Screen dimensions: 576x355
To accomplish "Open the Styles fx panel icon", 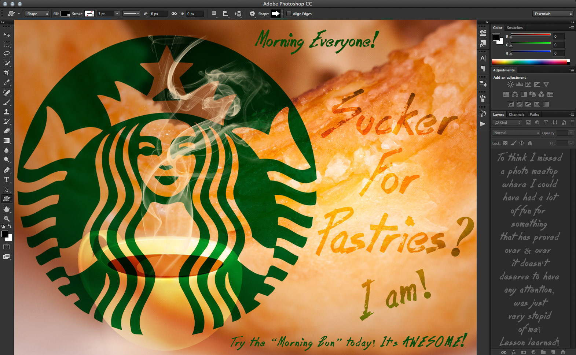I will (483, 44).
